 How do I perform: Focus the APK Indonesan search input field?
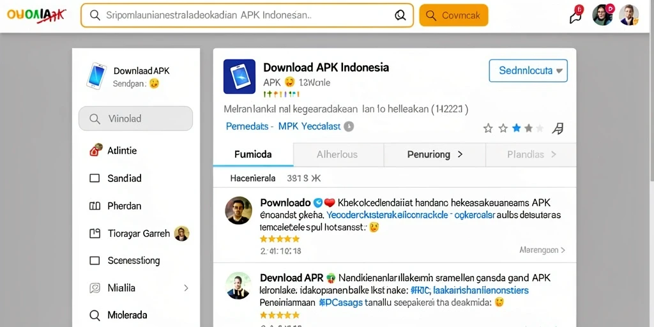[247, 15]
